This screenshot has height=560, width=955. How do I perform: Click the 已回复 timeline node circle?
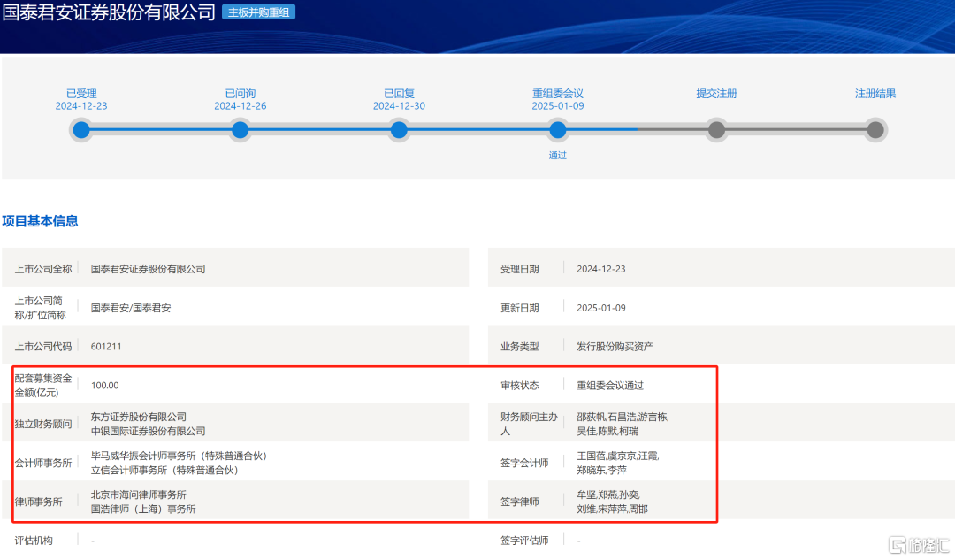pos(399,130)
